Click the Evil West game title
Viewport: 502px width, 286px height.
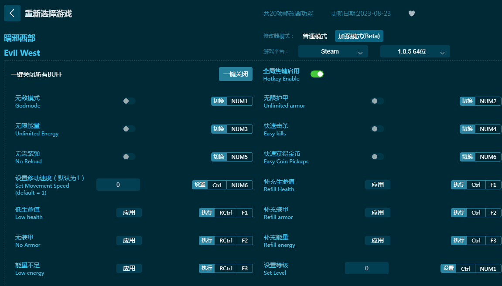click(22, 53)
